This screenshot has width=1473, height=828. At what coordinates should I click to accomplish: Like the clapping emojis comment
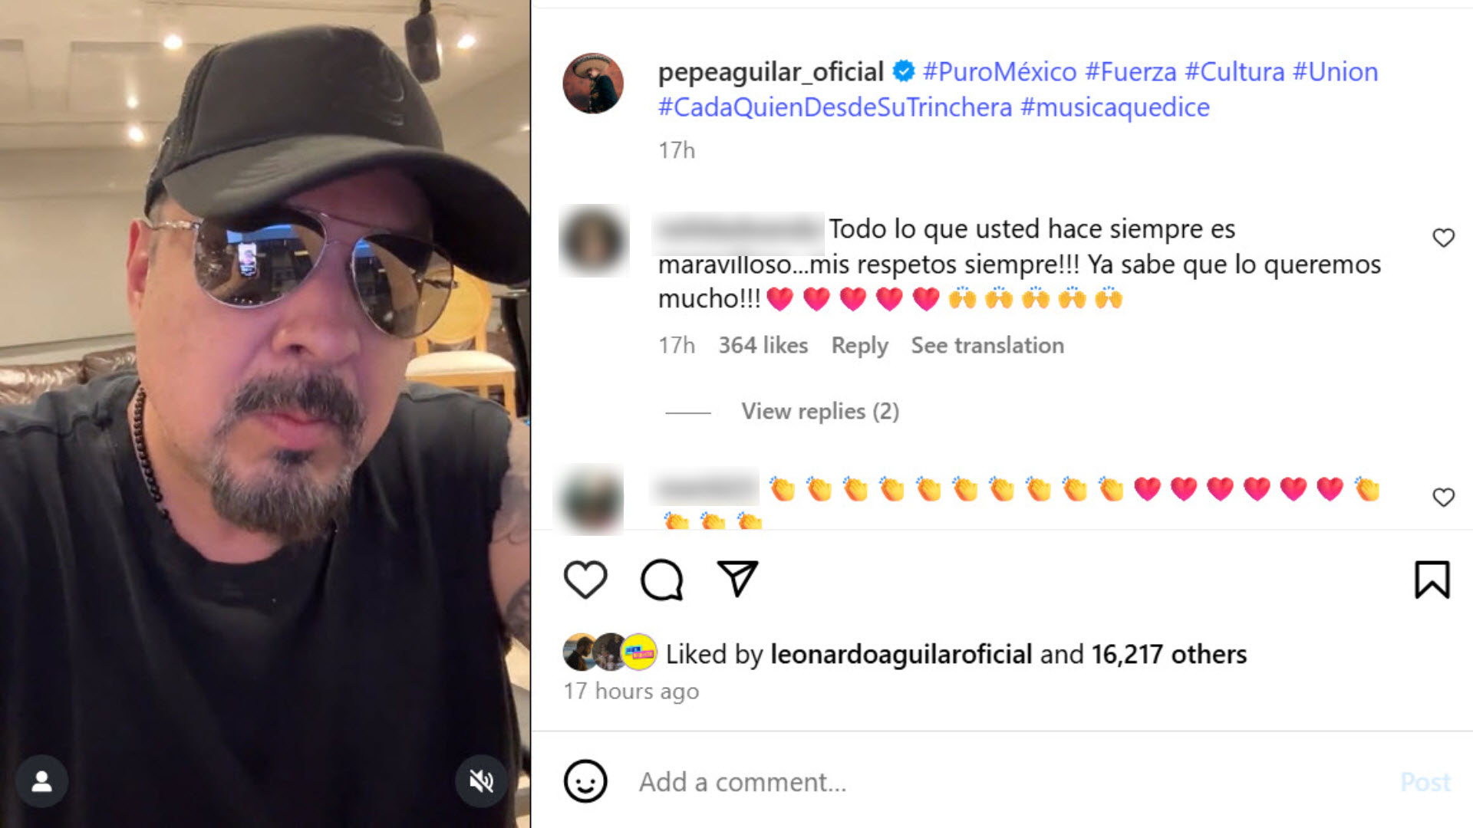coord(1443,498)
